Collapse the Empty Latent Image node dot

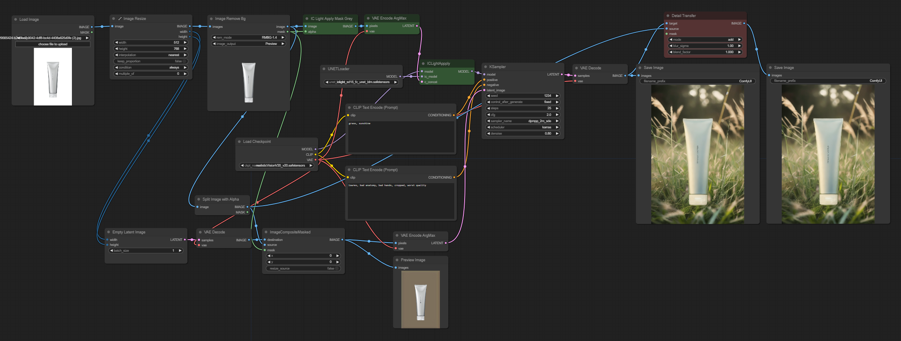tap(108, 232)
